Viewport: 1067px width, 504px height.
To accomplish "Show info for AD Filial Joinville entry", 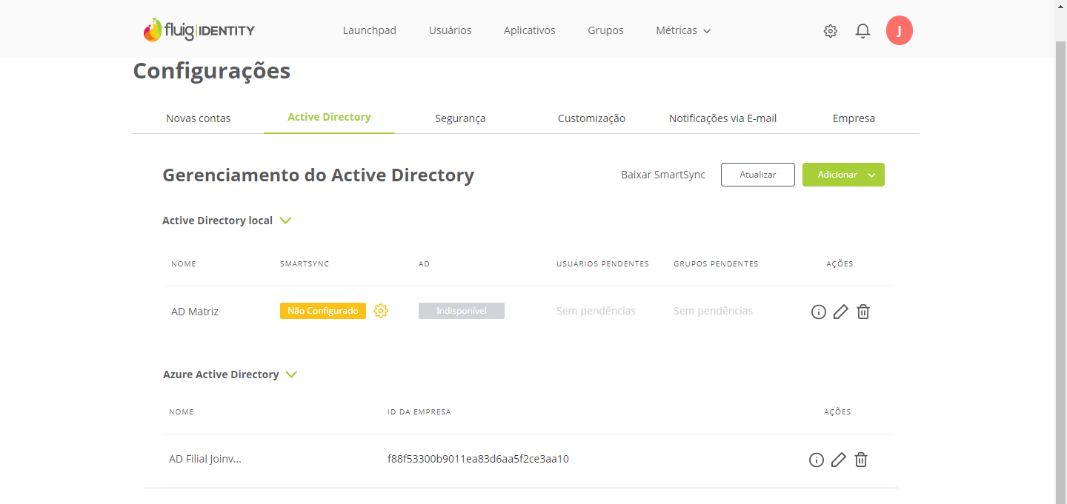I will pos(816,460).
